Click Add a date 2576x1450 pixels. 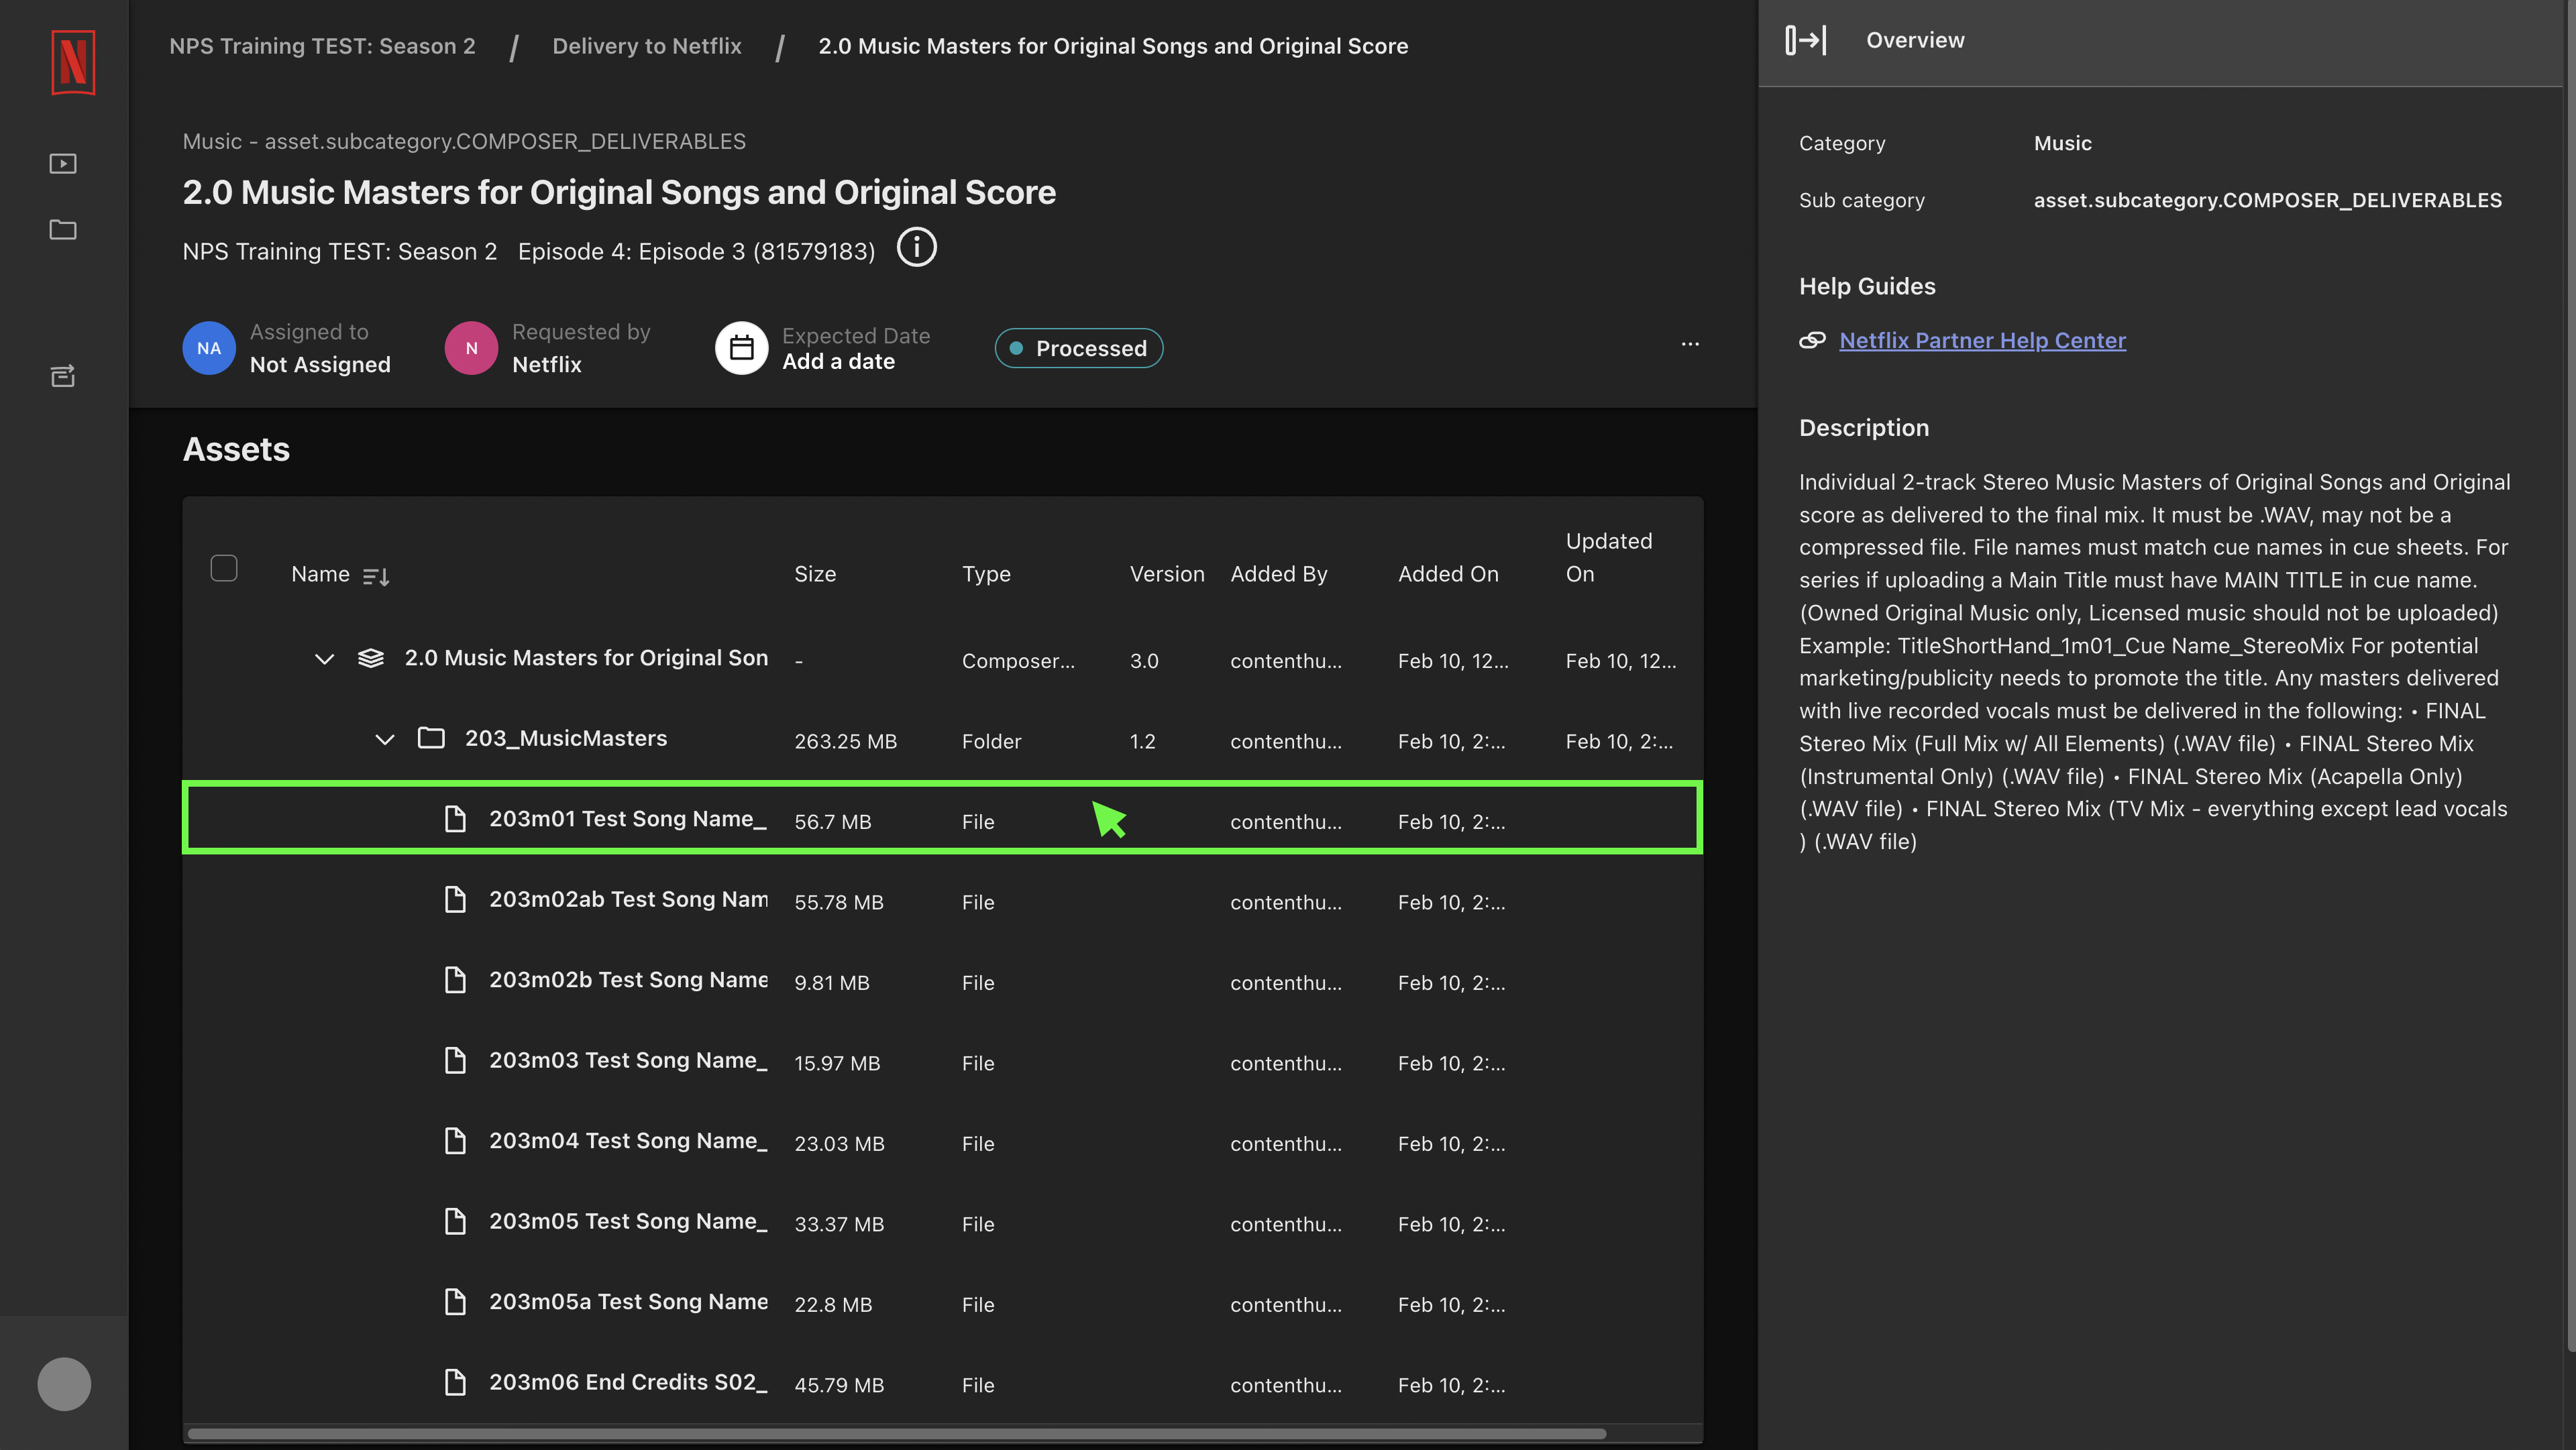point(838,362)
